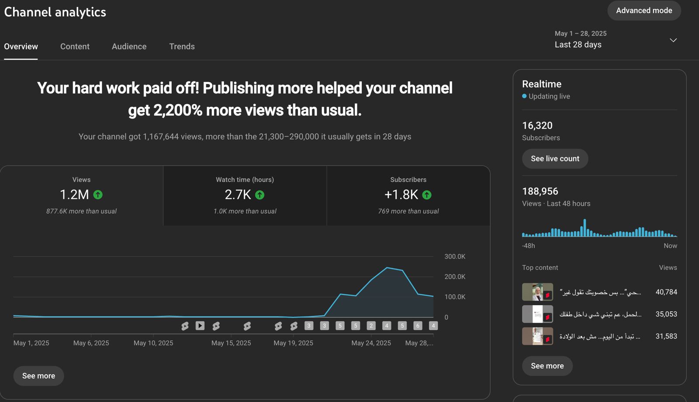The width and height of the screenshot is (699, 402).
Task: Click the 300.0K y-axis label
Action: click(x=455, y=256)
